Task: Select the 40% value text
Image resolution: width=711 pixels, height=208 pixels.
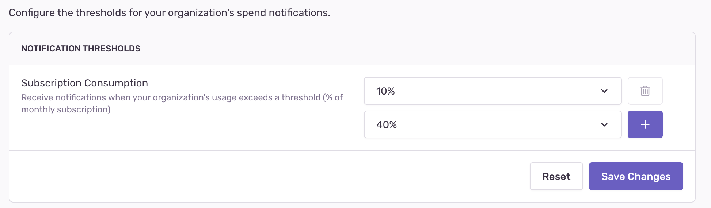Action: [387, 124]
